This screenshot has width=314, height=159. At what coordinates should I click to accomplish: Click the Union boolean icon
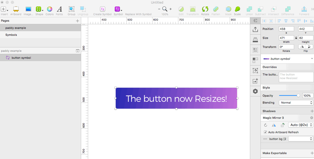pos(249,9)
